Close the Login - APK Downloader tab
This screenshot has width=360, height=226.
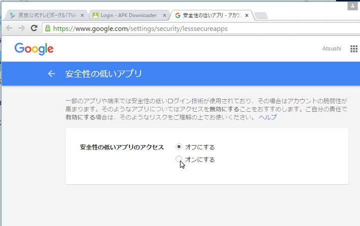(x=164, y=15)
